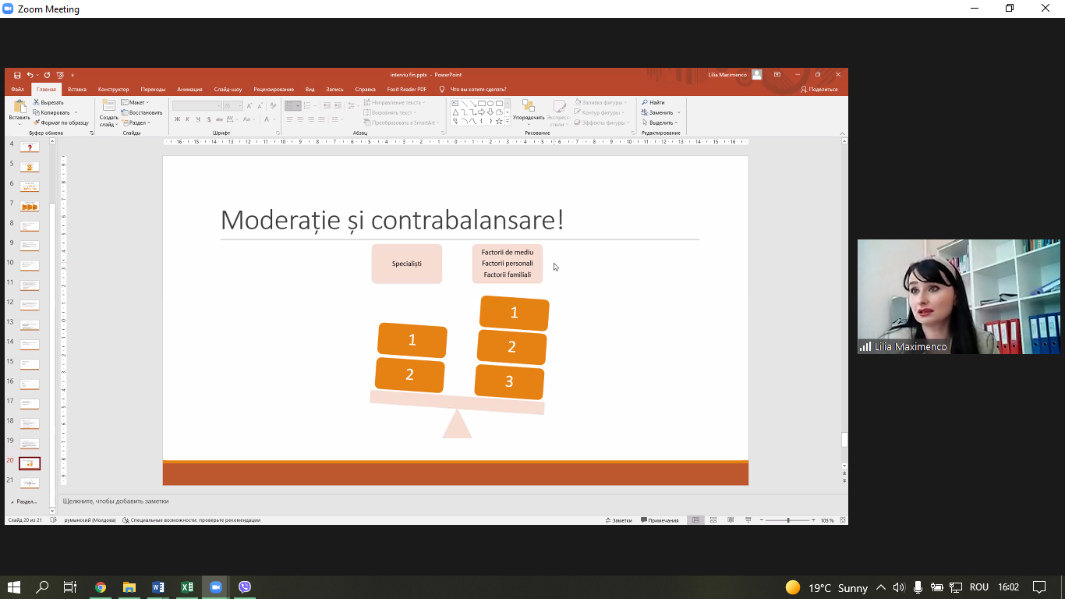Viewport: 1065px width, 599px height.
Task: Click the Paste (Вставить) clipboard icon
Action: tap(20, 108)
